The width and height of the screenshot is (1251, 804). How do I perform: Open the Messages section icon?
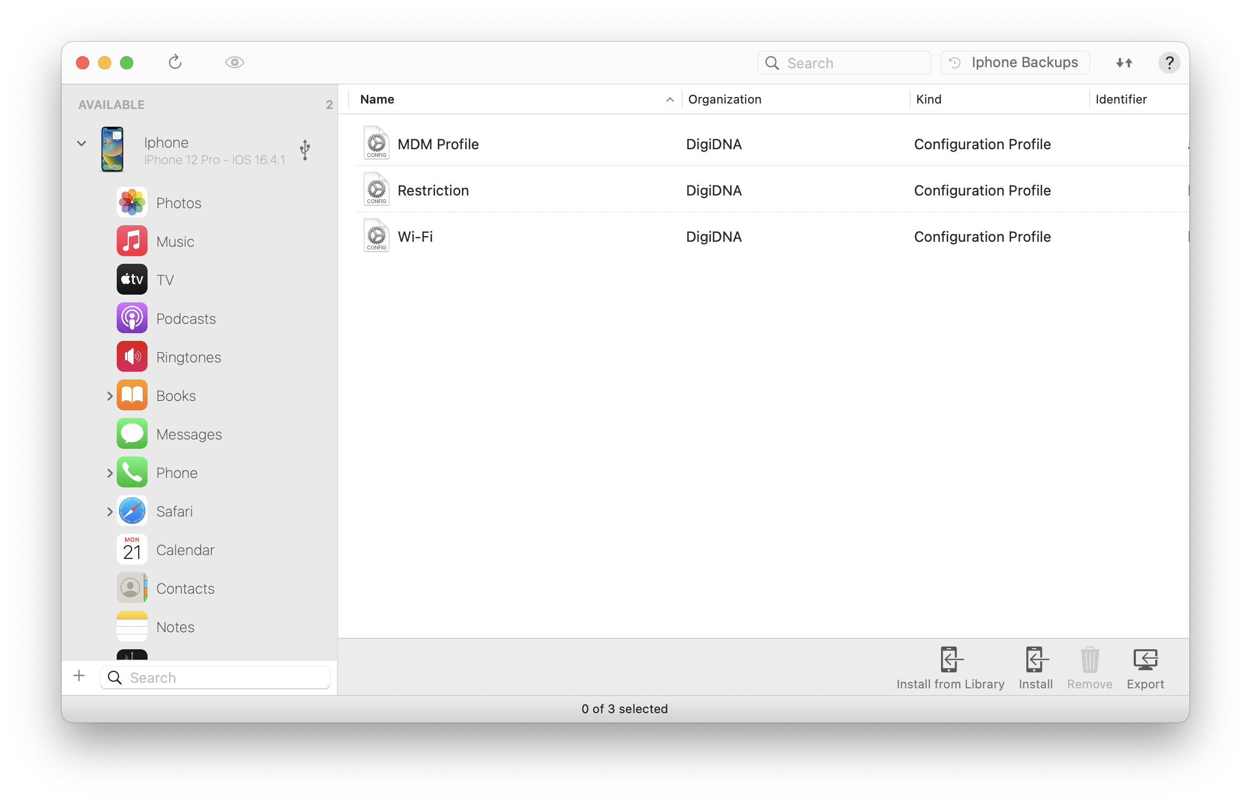click(132, 434)
